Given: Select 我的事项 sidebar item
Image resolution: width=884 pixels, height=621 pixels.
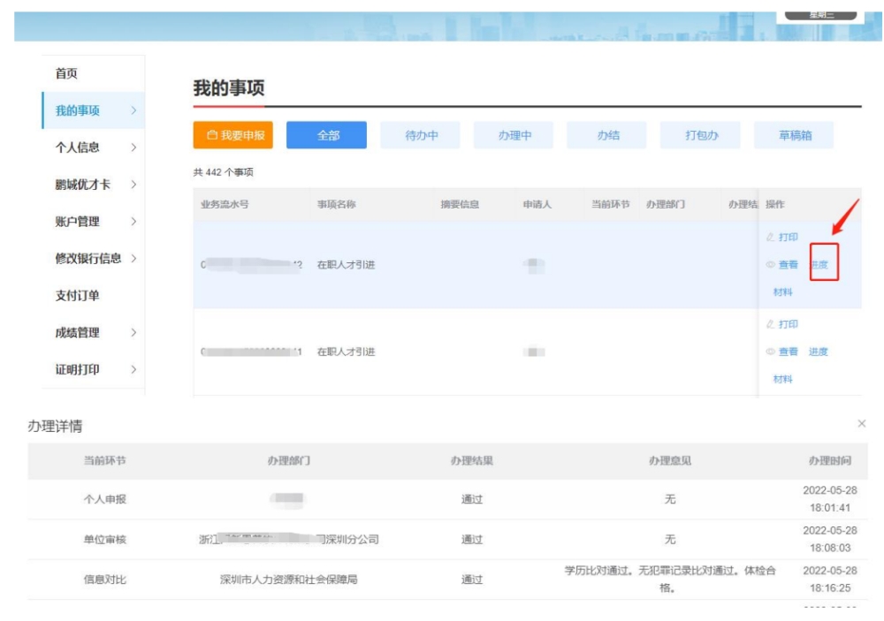Looking at the screenshot, I should 94,110.
